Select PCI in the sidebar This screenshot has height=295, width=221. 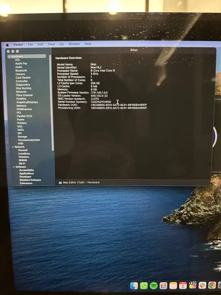[x=19, y=113]
